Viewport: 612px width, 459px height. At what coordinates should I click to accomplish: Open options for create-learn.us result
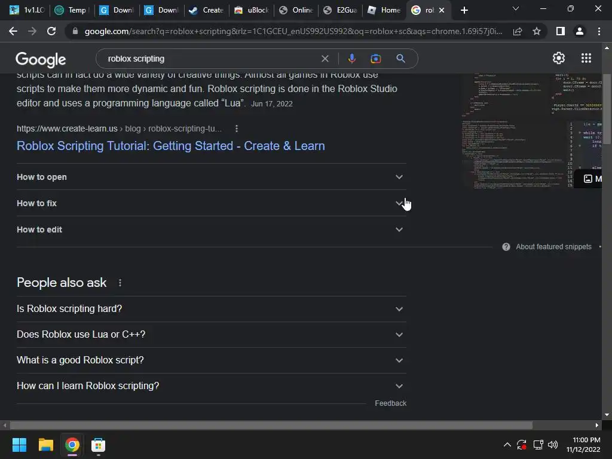coord(237,128)
